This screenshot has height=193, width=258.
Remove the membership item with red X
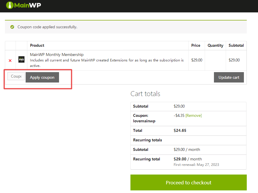[10, 61]
